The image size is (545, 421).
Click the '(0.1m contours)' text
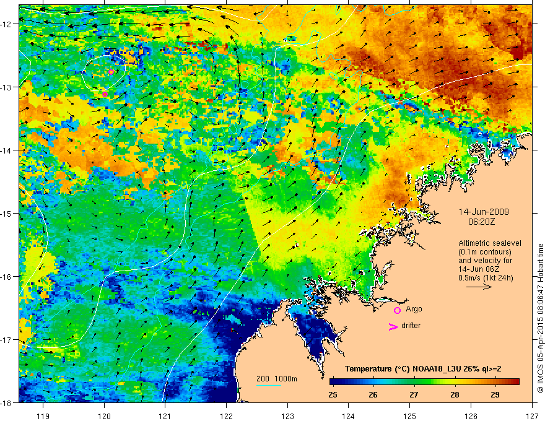click(x=485, y=252)
